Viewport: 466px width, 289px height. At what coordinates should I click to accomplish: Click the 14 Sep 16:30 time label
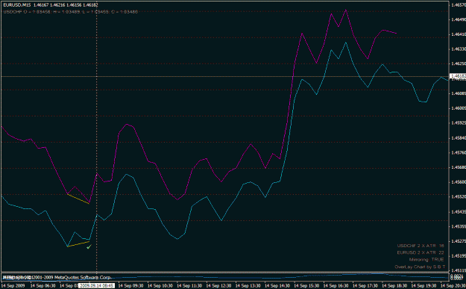(336, 286)
